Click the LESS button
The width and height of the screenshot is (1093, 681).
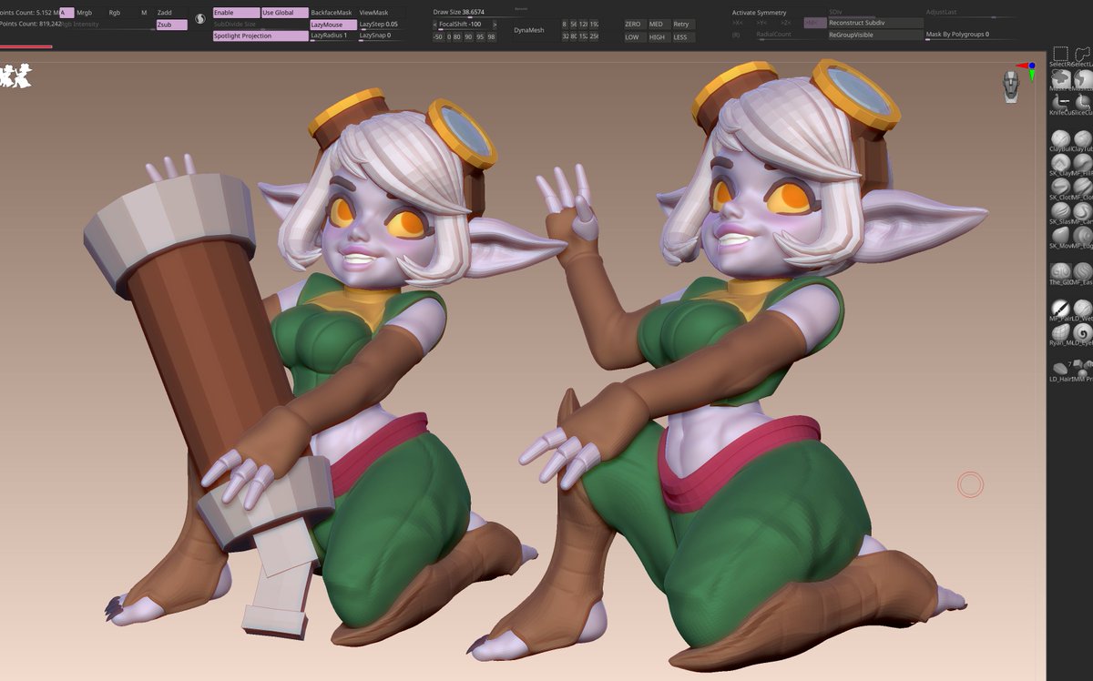(682, 37)
